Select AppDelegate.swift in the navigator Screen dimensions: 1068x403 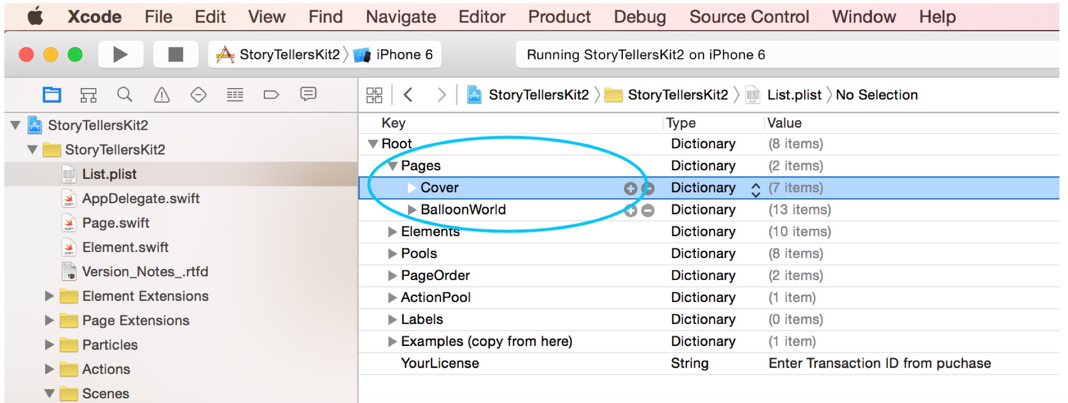tap(140, 199)
